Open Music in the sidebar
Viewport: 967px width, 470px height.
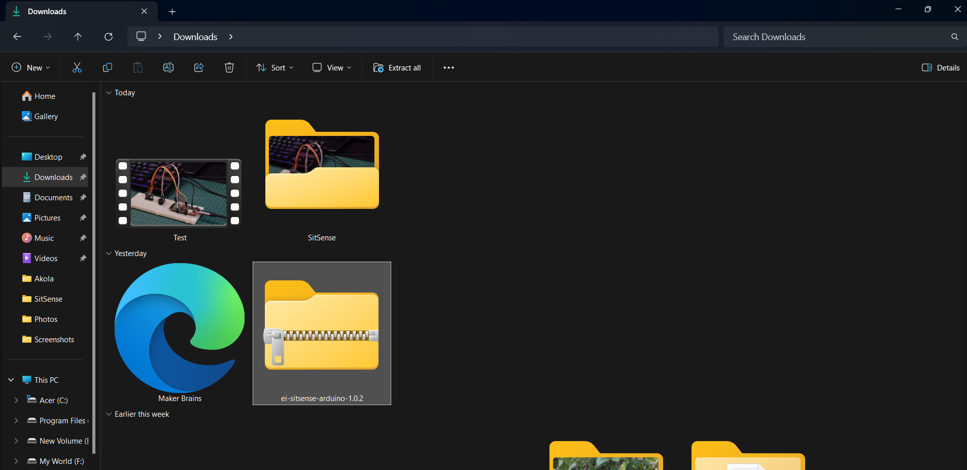coord(45,238)
